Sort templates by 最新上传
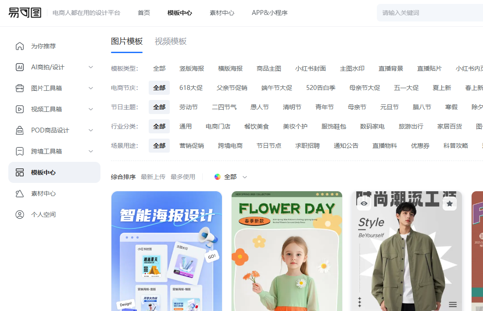Screen dimensions: 483x311 [153, 177]
